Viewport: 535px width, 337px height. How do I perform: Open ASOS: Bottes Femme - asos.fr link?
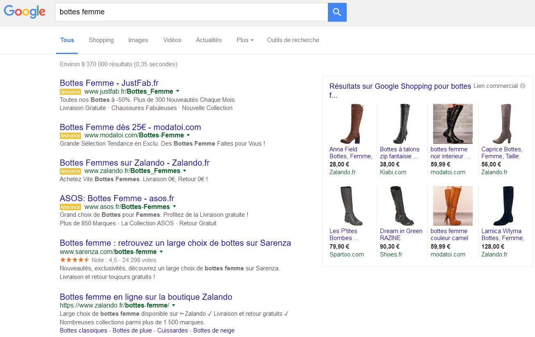point(117,198)
